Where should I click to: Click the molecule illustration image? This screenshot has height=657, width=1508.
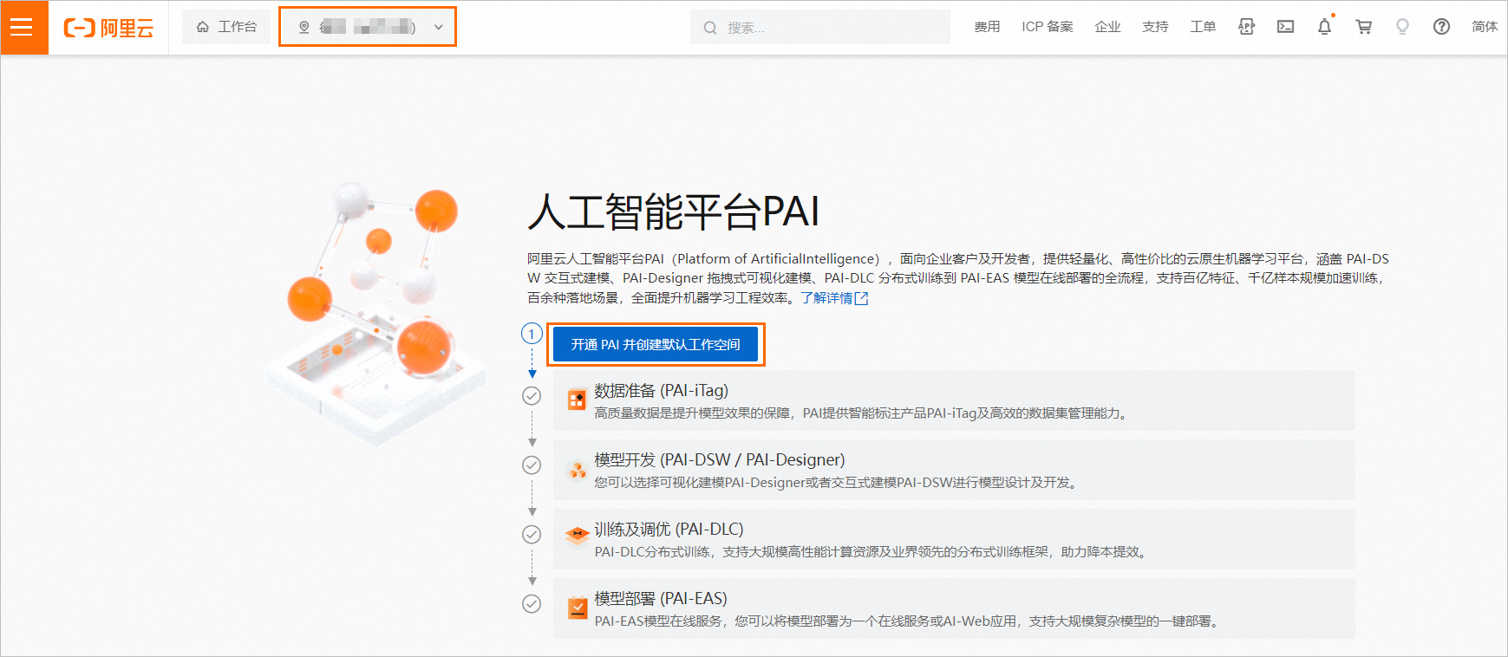[376, 312]
